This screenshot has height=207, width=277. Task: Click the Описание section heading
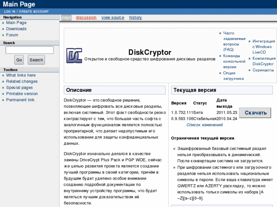point(115,90)
